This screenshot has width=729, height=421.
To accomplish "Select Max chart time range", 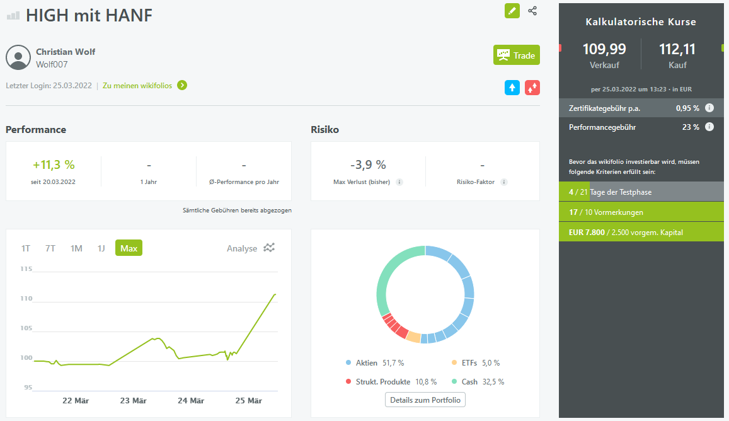I will tap(129, 248).
